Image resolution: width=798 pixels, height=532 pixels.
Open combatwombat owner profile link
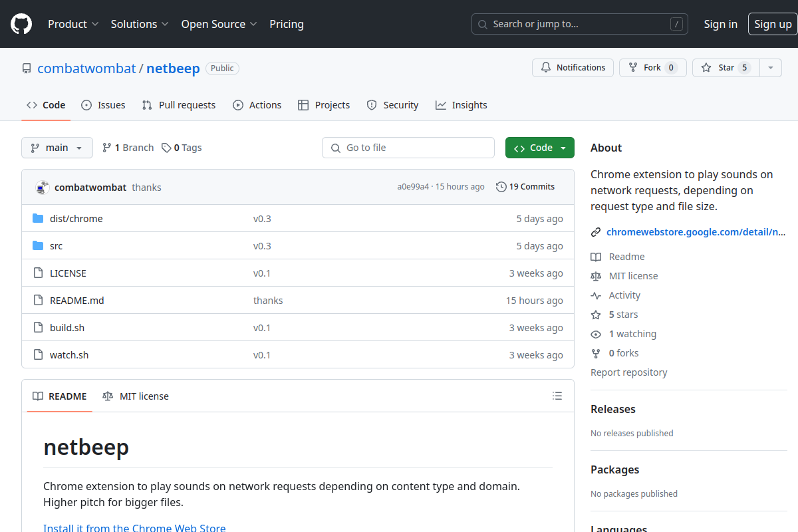coord(86,68)
